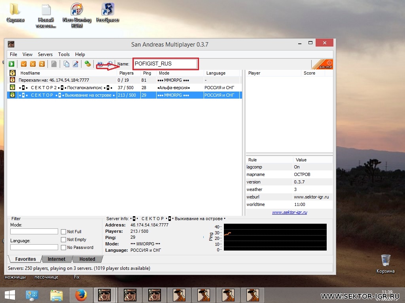The image size is (405, 303).
Task: Open the Help menu
Action: (80, 54)
